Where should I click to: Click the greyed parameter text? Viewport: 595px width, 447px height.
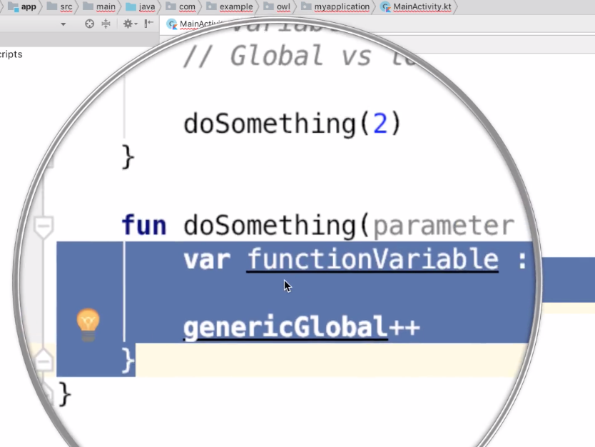444,226
